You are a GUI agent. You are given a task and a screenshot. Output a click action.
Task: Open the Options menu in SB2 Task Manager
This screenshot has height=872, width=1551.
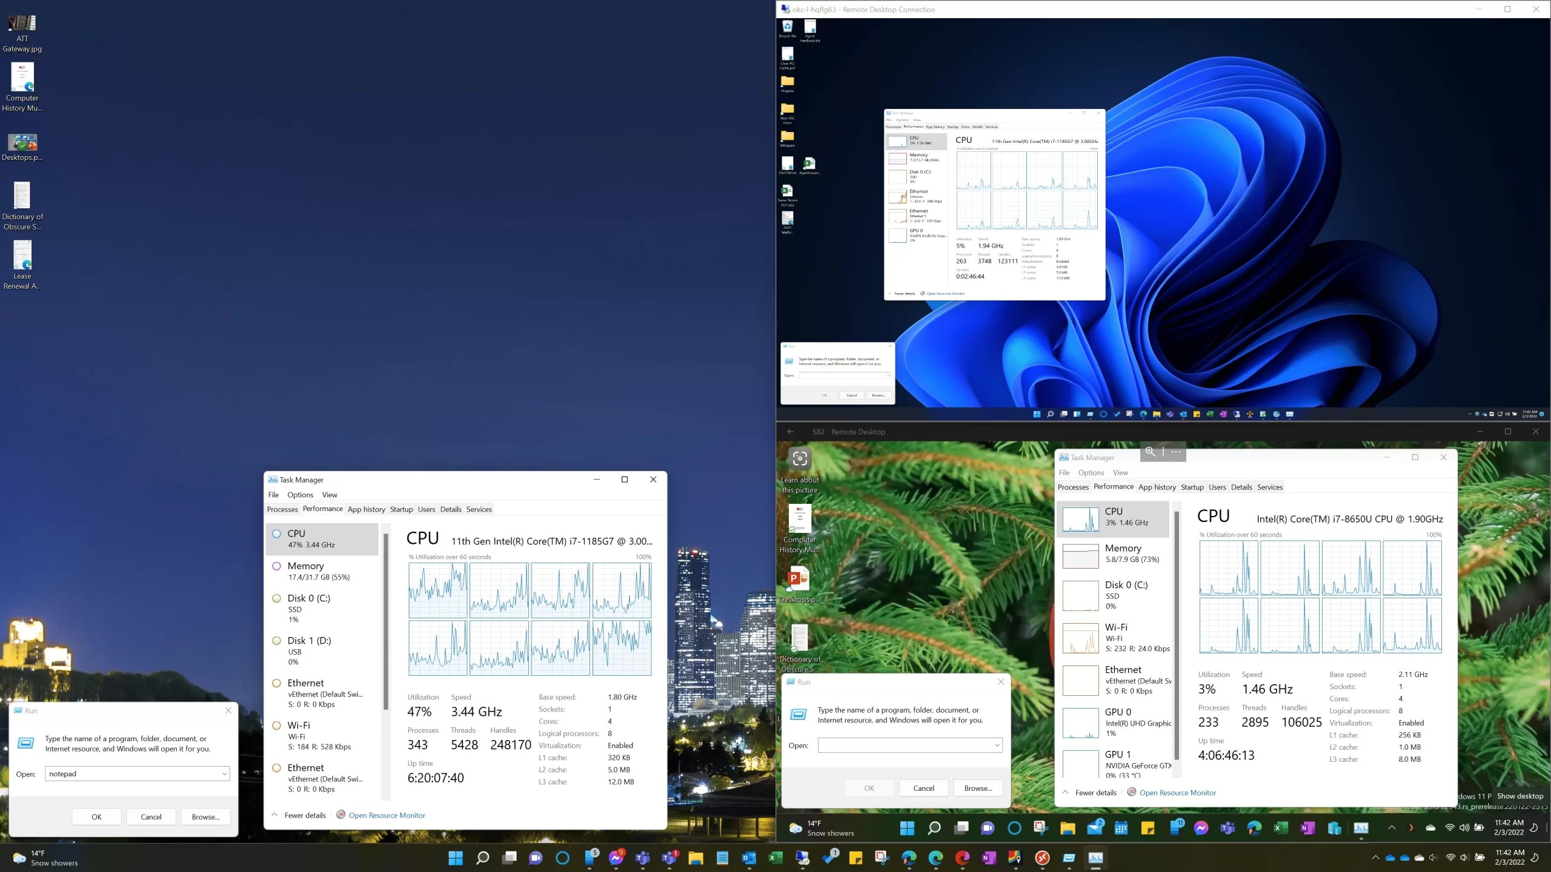[1091, 472]
